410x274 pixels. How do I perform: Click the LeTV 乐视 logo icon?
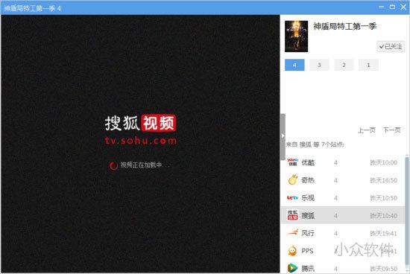coord(292,198)
